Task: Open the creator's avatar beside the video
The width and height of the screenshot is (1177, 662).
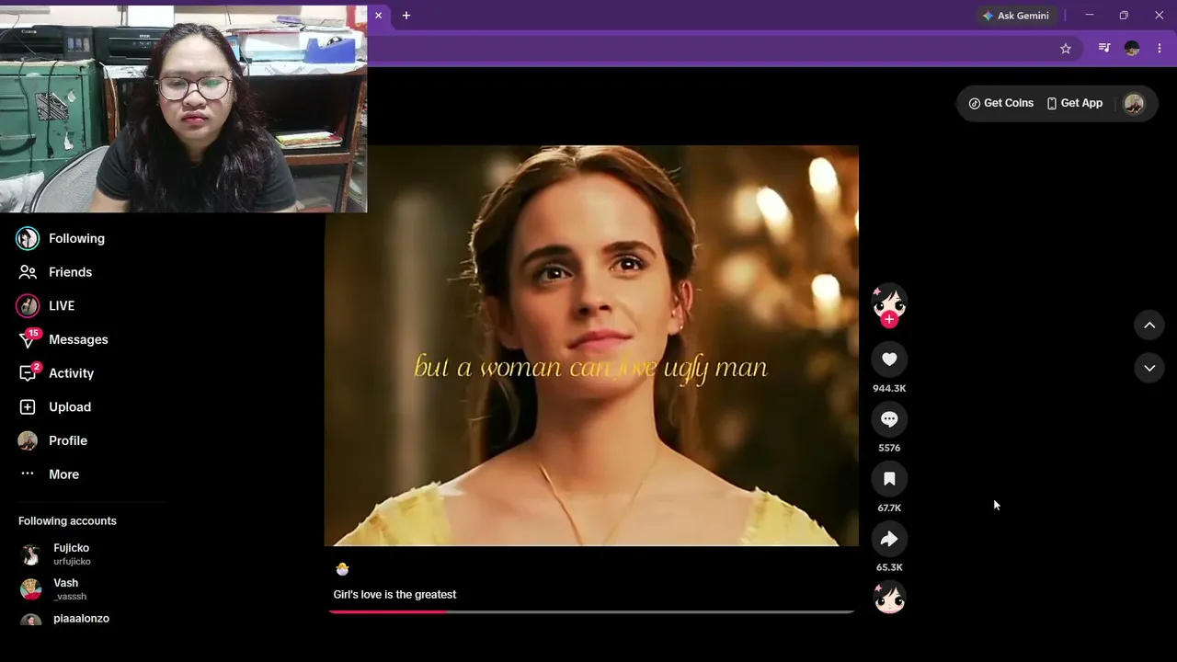Action: coord(889,302)
